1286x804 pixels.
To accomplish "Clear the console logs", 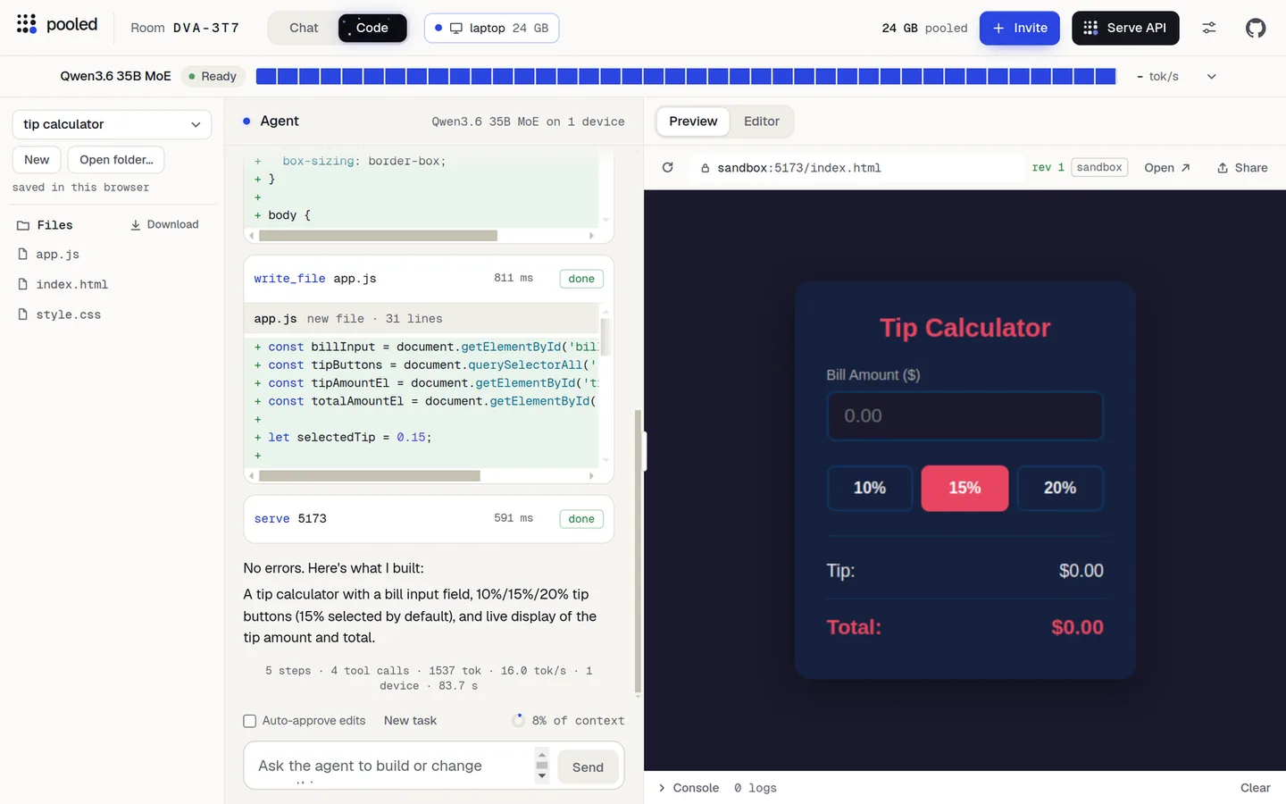I will 1255,787.
